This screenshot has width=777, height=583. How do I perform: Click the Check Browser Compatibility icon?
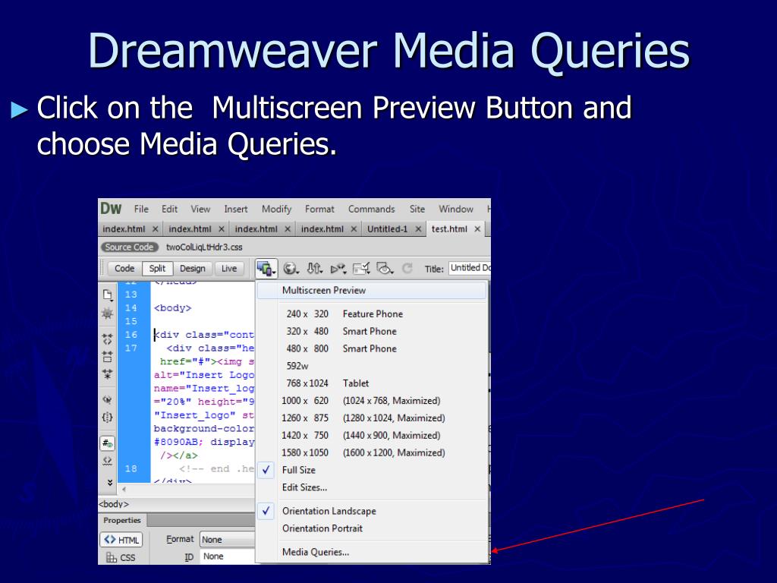point(361,269)
